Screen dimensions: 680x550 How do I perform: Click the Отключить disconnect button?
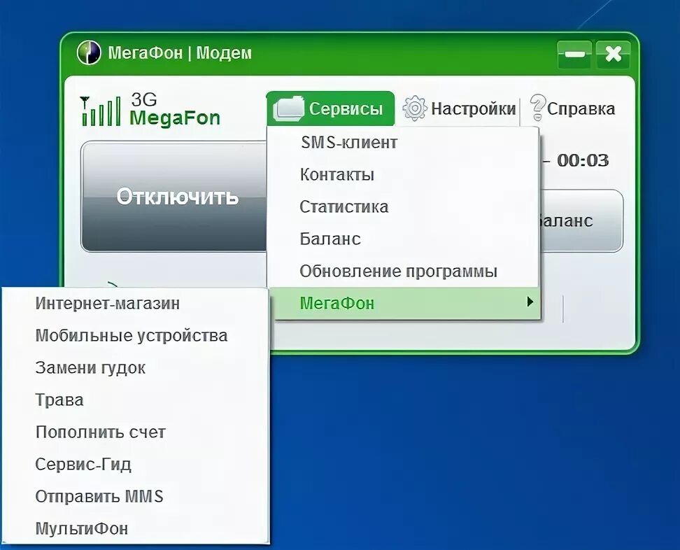coord(173,196)
